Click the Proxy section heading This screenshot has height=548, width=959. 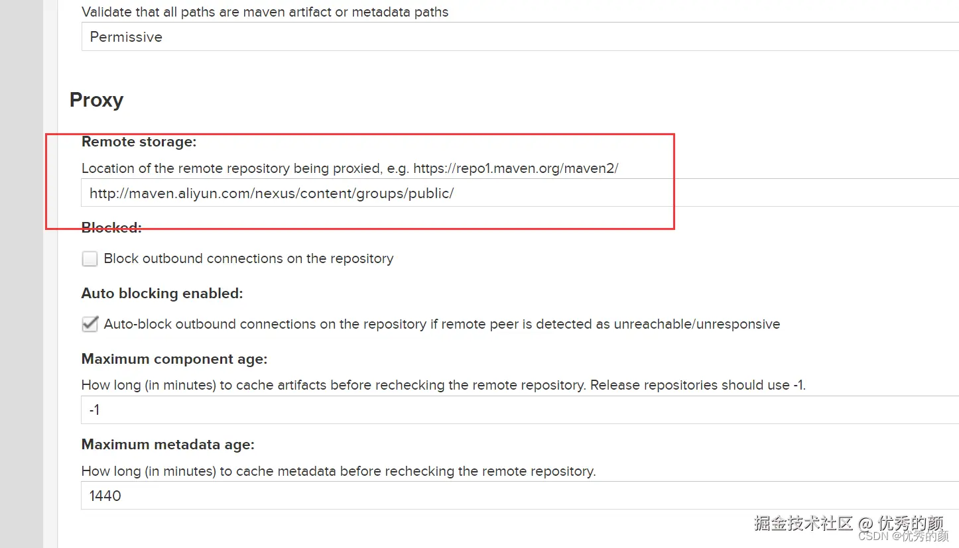point(96,100)
